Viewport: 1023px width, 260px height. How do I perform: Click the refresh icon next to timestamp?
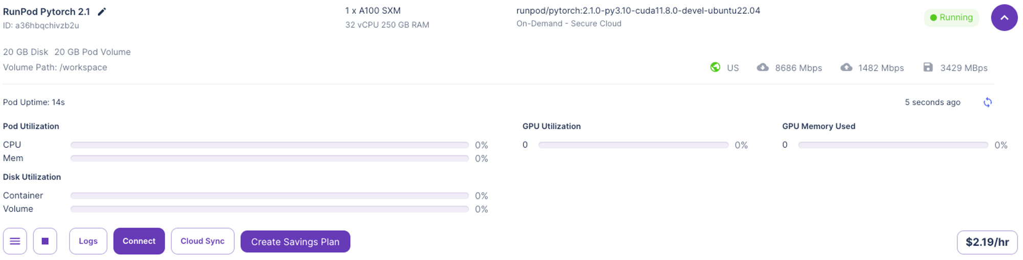pyautogui.click(x=988, y=102)
